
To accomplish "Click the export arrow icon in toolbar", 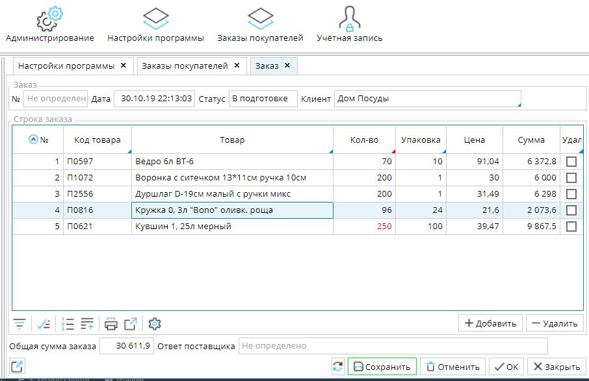I will 130,324.
